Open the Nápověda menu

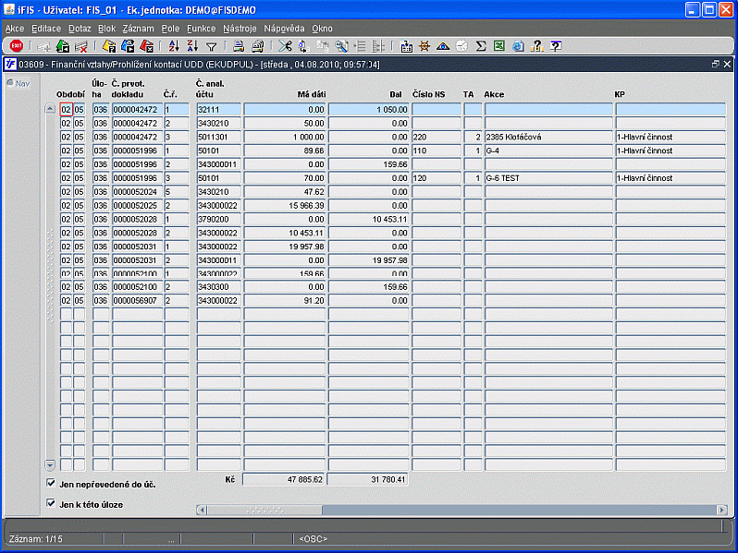(x=284, y=29)
